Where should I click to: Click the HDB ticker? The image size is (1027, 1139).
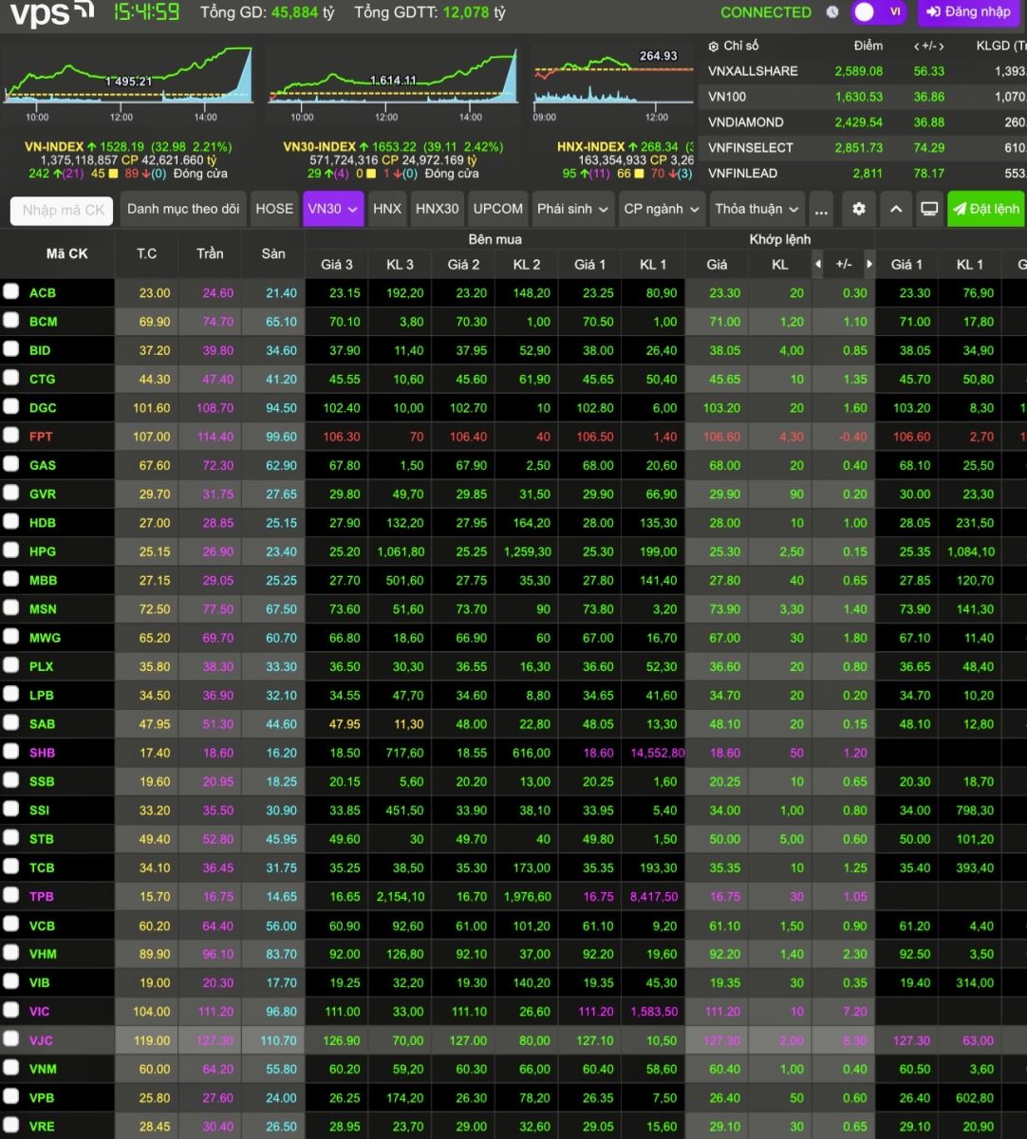[x=43, y=522]
